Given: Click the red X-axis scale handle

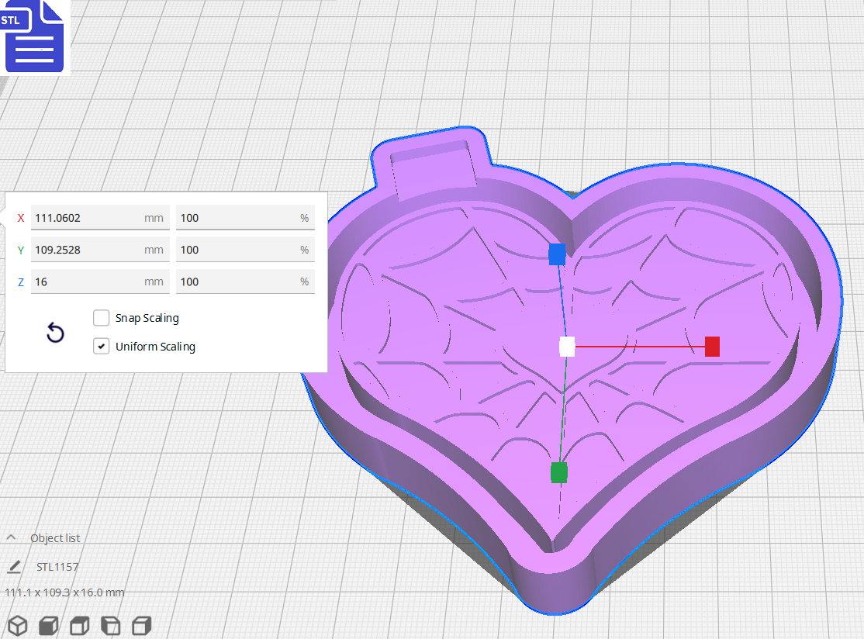Looking at the screenshot, I should click(x=714, y=347).
